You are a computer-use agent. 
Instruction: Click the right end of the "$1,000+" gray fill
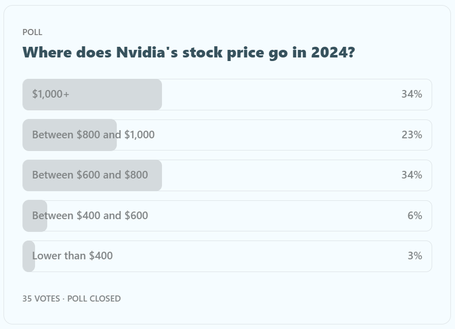tap(157, 94)
